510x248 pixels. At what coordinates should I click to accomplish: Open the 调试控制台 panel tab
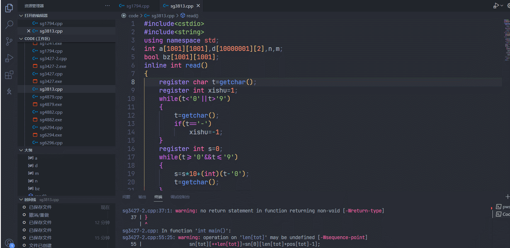click(180, 197)
